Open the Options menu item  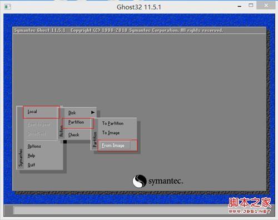coord(34,146)
